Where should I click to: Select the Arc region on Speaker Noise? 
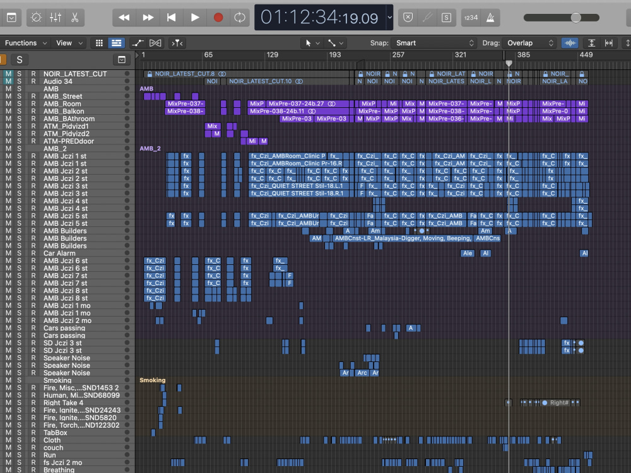(x=362, y=373)
